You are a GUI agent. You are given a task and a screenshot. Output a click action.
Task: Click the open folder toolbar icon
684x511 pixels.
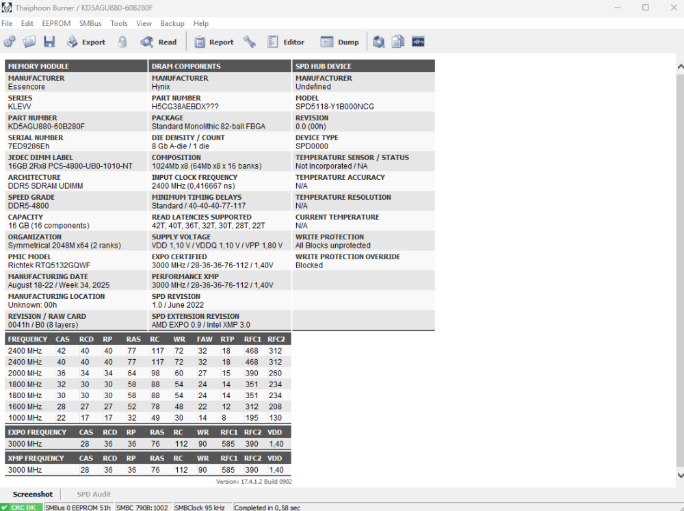tap(29, 42)
